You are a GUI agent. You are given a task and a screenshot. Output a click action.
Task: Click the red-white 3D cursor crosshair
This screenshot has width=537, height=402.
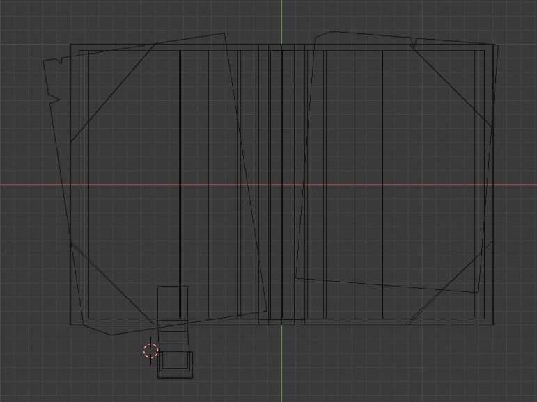pyautogui.click(x=150, y=351)
